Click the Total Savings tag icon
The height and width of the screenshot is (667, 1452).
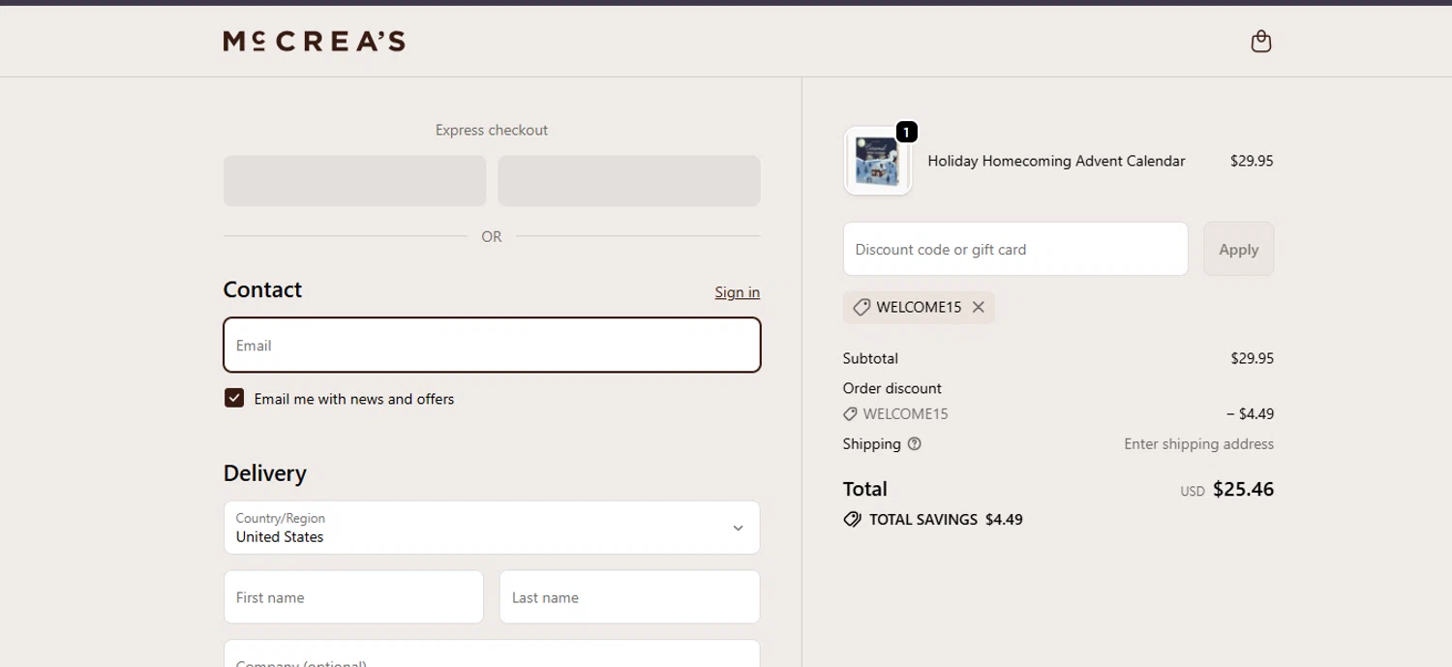(x=853, y=520)
